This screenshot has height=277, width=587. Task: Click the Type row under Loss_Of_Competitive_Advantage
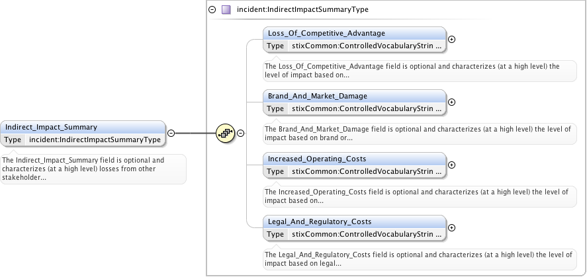click(354, 46)
